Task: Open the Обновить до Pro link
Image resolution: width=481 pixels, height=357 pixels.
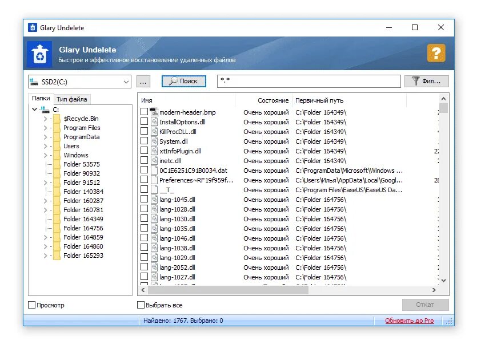Action: [x=409, y=321]
